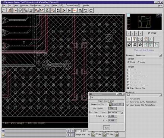Click the left-pointing triangle pan icon
The width and height of the screenshot is (164, 138).
point(145,45)
